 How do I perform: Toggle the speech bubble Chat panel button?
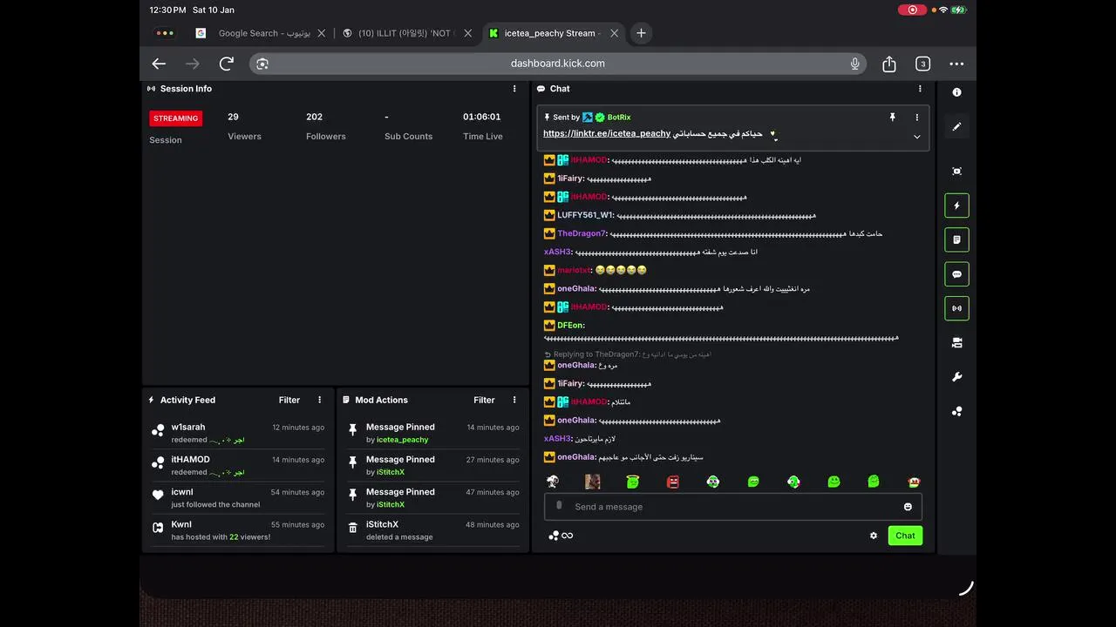(x=956, y=274)
